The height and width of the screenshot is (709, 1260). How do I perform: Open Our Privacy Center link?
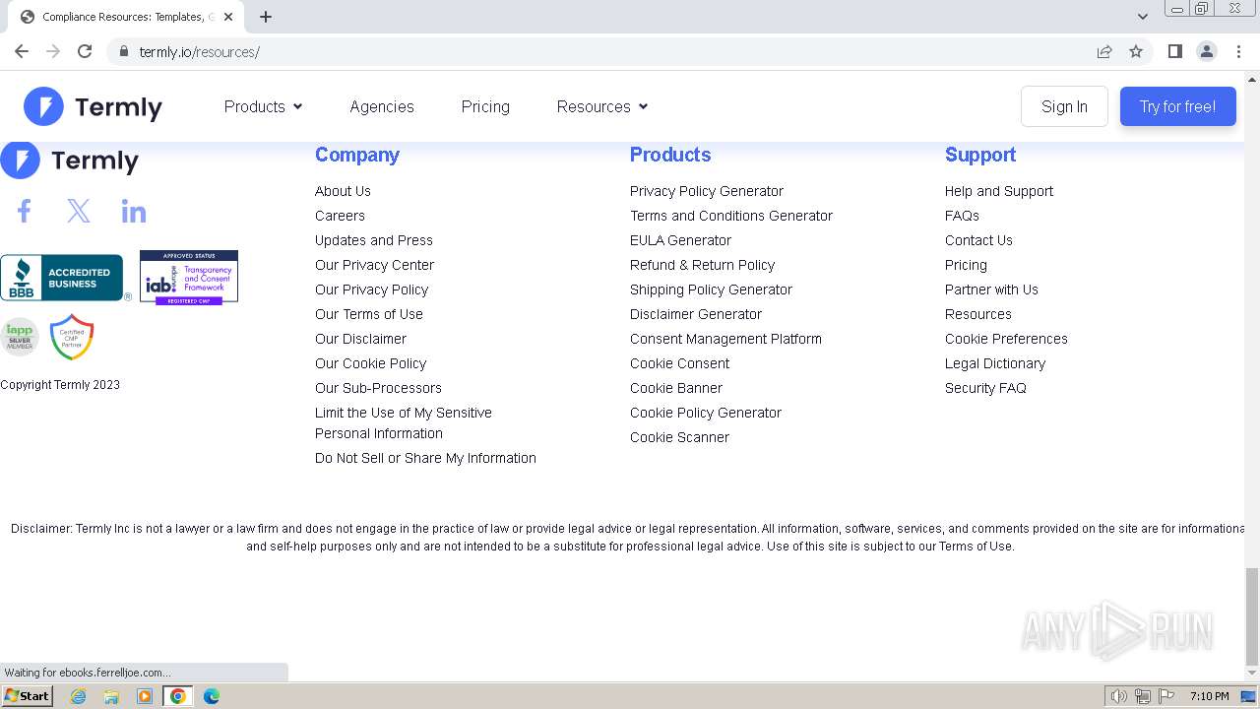pyautogui.click(x=374, y=265)
